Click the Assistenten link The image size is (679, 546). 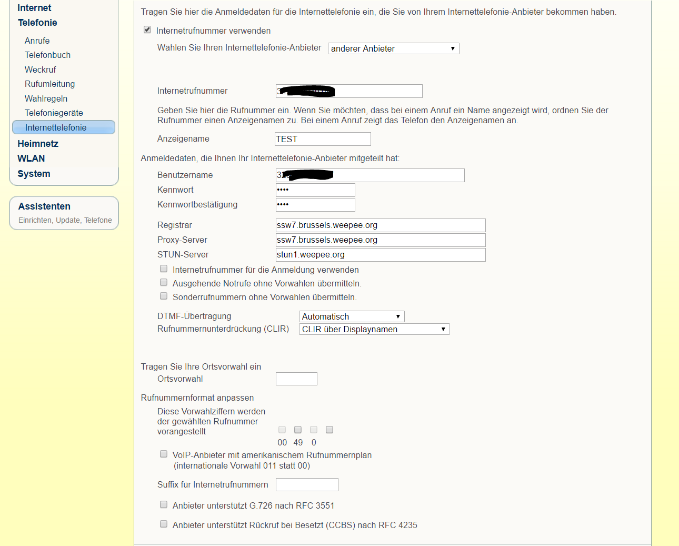(44, 206)
